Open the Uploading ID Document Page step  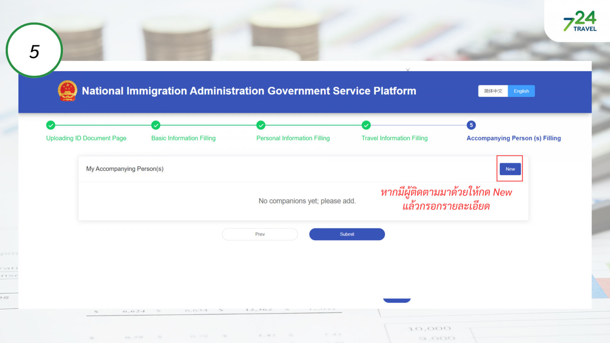click(86, 138)
